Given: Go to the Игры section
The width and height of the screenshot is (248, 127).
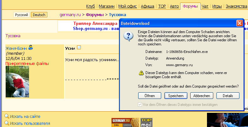Looking at the screenshot, I should click(x=217, y=6).
